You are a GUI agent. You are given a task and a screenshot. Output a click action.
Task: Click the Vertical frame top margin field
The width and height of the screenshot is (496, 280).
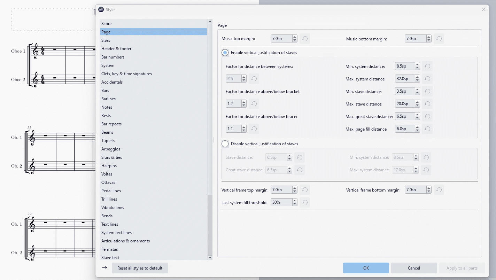point(281,190)
